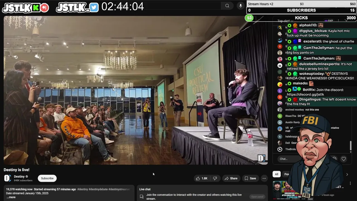Image resolution: width=357 pixels, height=201 pixels.
Task: Click the Twitter bird icon in overlay
Action: tap(94, 8)
